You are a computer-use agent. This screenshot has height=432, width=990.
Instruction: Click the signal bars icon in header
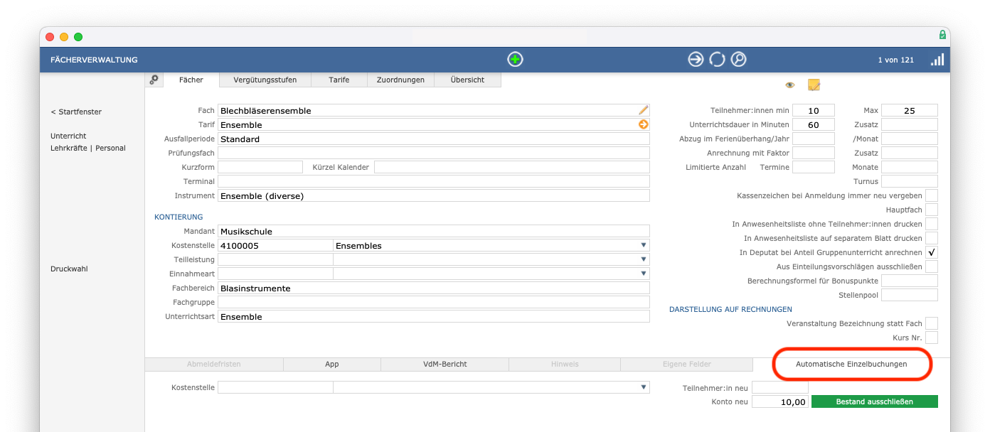coord(937,60)
